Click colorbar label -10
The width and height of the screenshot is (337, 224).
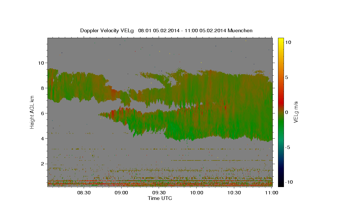(289, 182)
